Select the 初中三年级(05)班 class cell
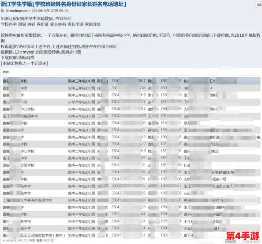262x244 pixels. (82, 200)
